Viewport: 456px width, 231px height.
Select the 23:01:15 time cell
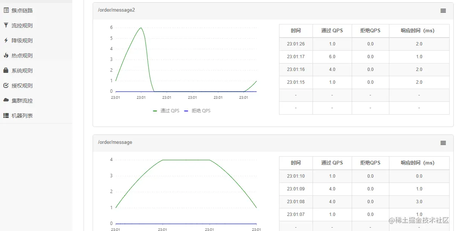[296, 82]
